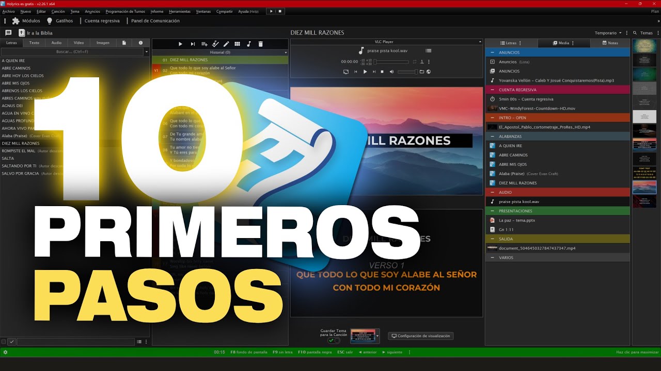Screen dimensions: 661x371
Task: Open the Herramientas menu
Action: click(x=180, y=11)
